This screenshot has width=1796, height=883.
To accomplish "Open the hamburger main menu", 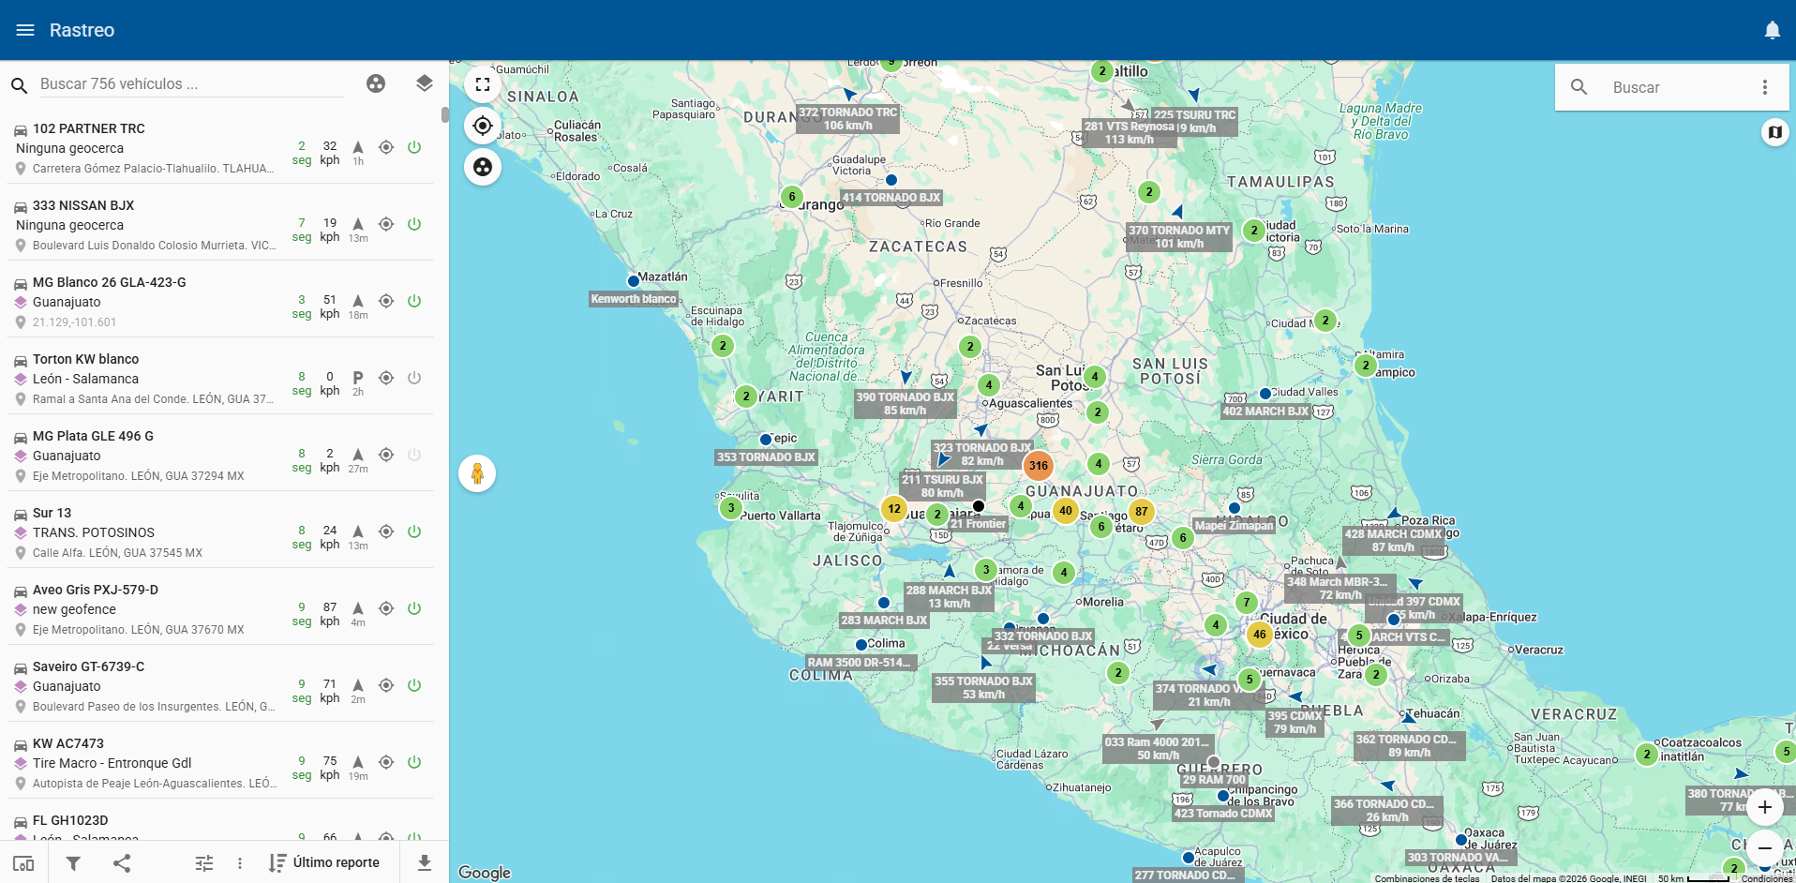I will 25,30.
